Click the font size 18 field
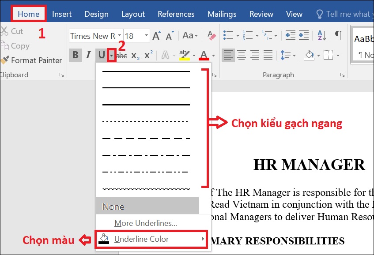This screenshot has height=255, width=374. click(x=133, y=36)
